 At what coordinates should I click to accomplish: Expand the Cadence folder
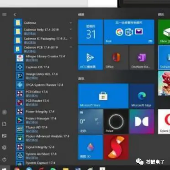(x=43, y=23)
